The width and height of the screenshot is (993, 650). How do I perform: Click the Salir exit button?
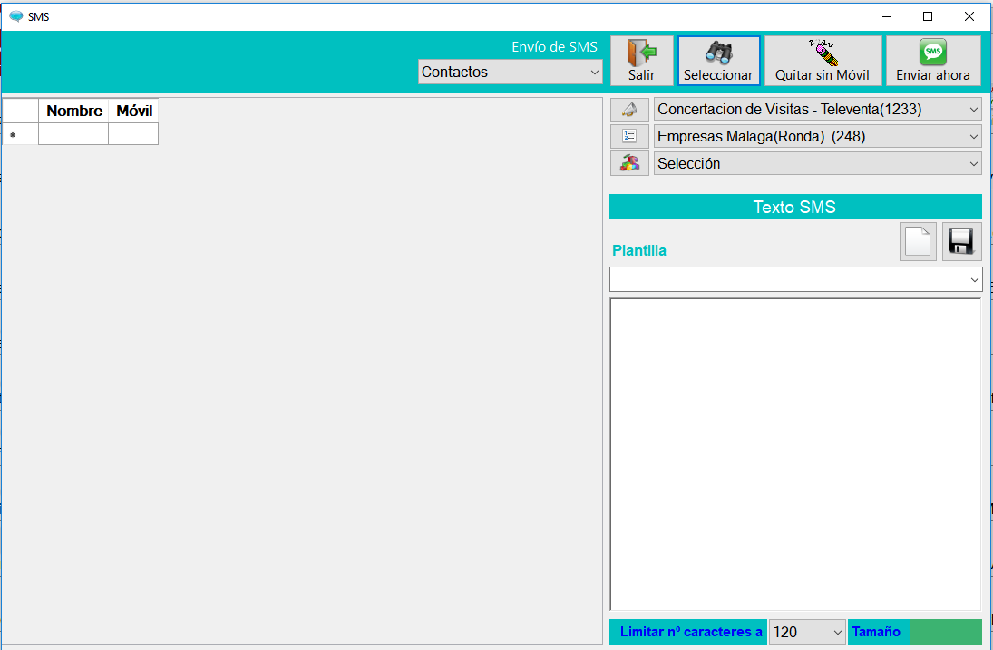pos(641,61)
